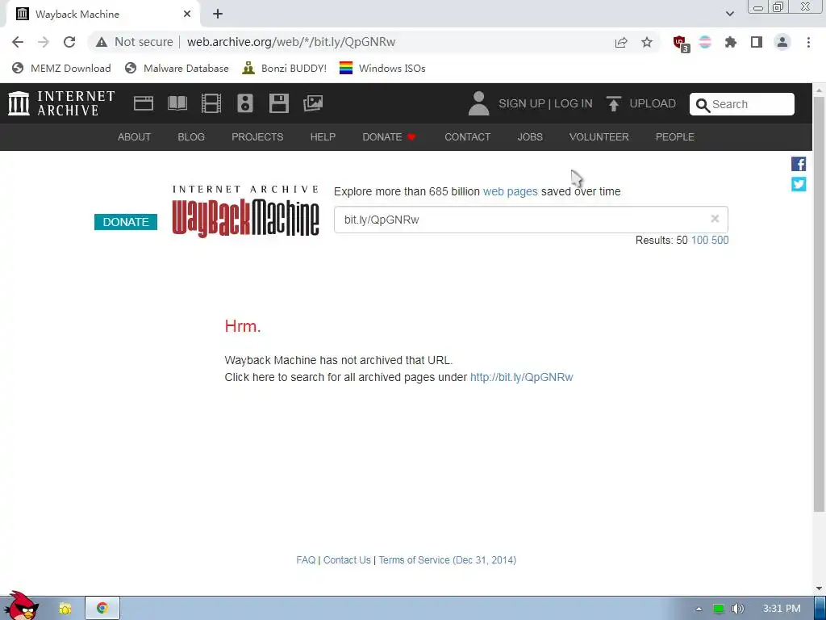826x620 pixels.
Task: Click the Internet Archive logo
Action: 61,103
